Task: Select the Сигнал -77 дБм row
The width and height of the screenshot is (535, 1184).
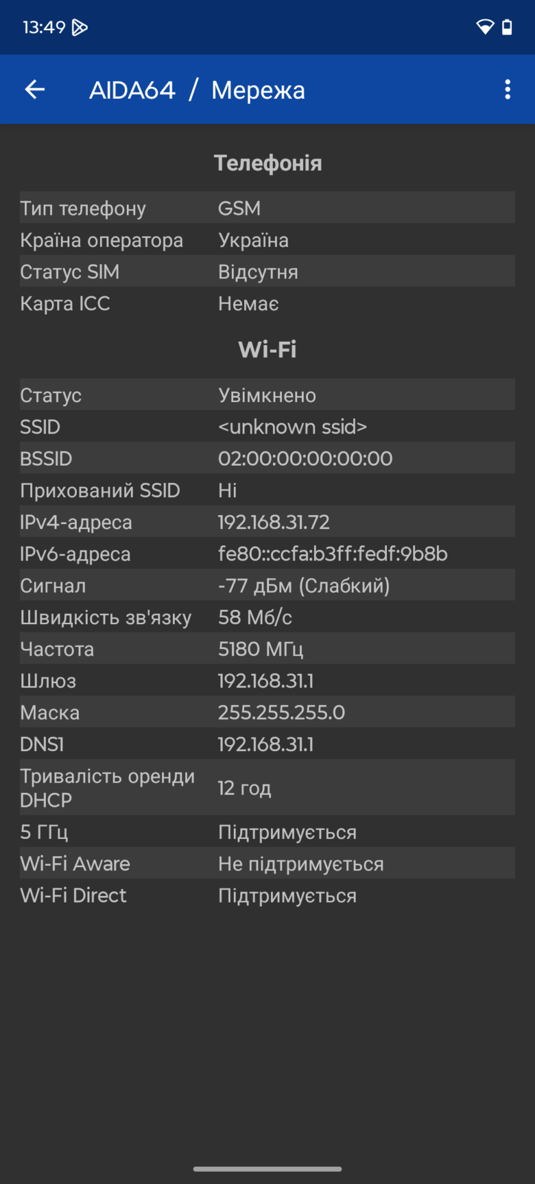Action: click(x=267, y=585)
